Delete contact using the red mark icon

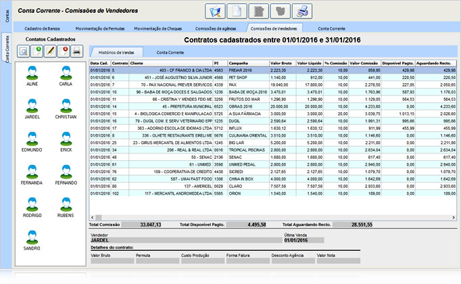pos(64,51)
